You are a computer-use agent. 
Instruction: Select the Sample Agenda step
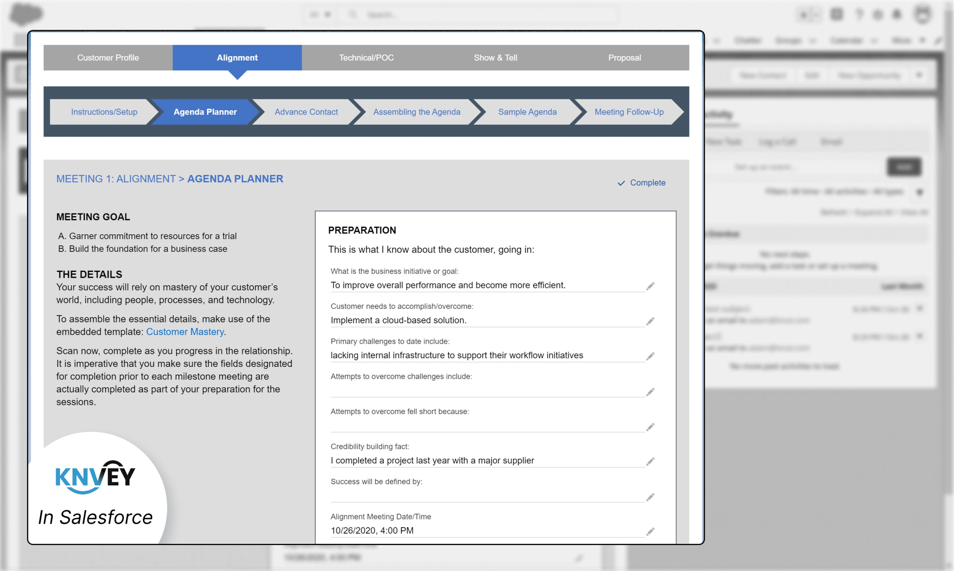pyautogui.click(x=527, y=112)
